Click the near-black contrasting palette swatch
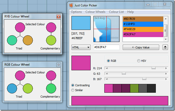 [152, 88]
